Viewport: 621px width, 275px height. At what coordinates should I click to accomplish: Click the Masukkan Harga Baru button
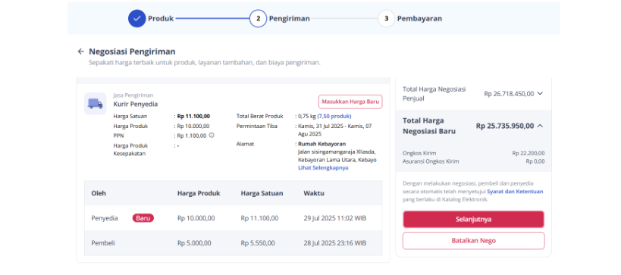point(350,102)
